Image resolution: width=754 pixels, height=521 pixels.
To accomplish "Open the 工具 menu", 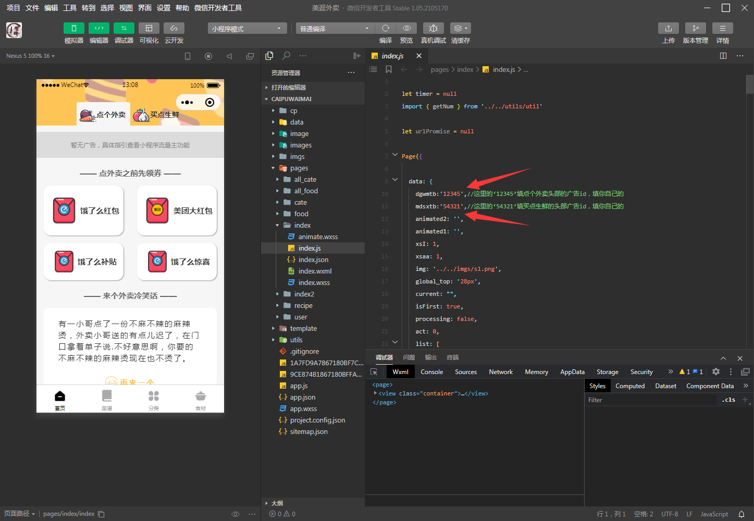I will coord(70,8).
